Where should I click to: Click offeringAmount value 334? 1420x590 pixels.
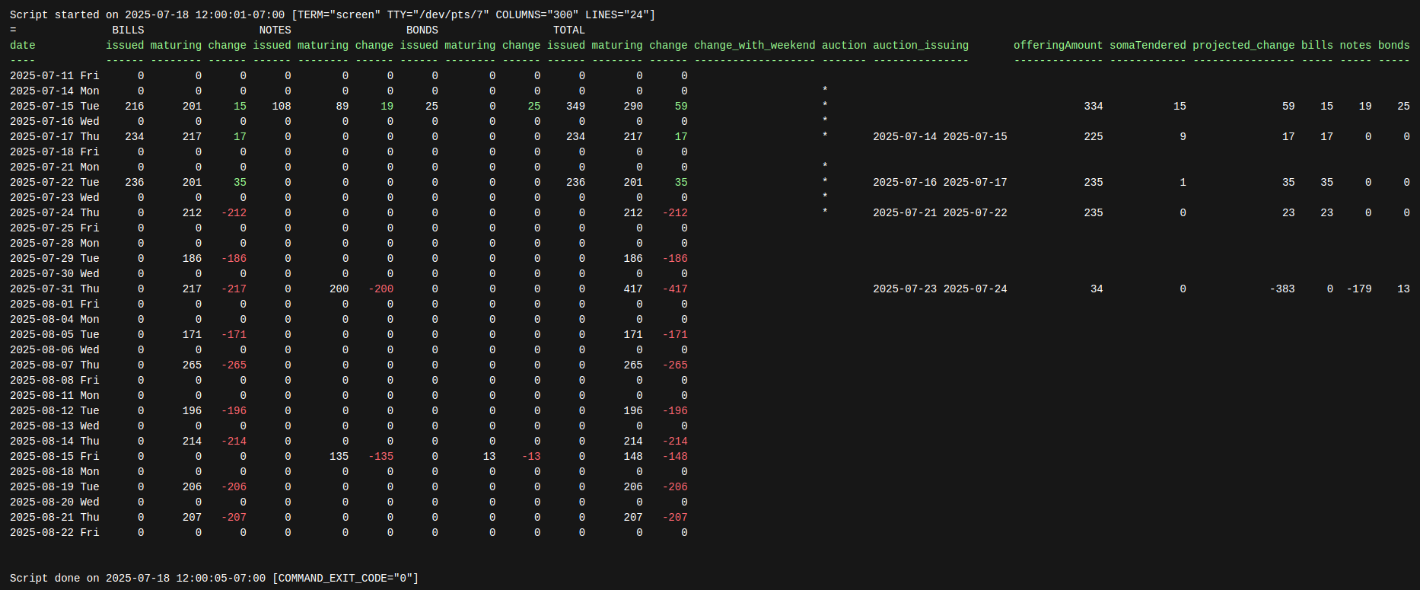[1094, 107]
